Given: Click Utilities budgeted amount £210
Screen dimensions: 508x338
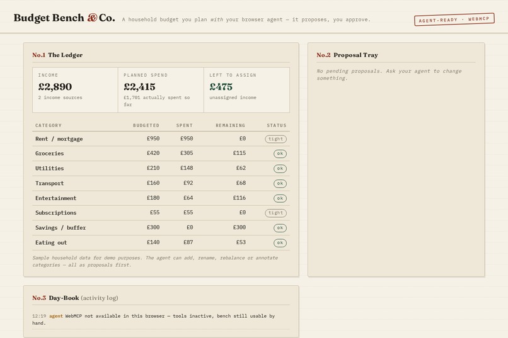Looking at the screenshot, I should (x=153, y=168).
